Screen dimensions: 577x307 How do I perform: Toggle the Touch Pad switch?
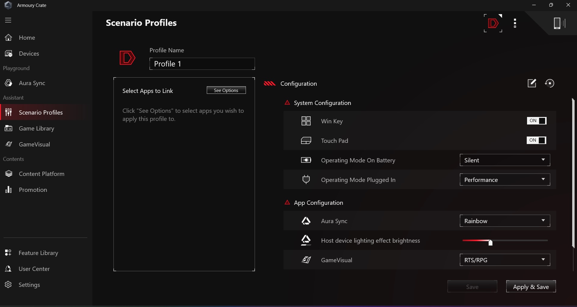[x=536, y=140]
